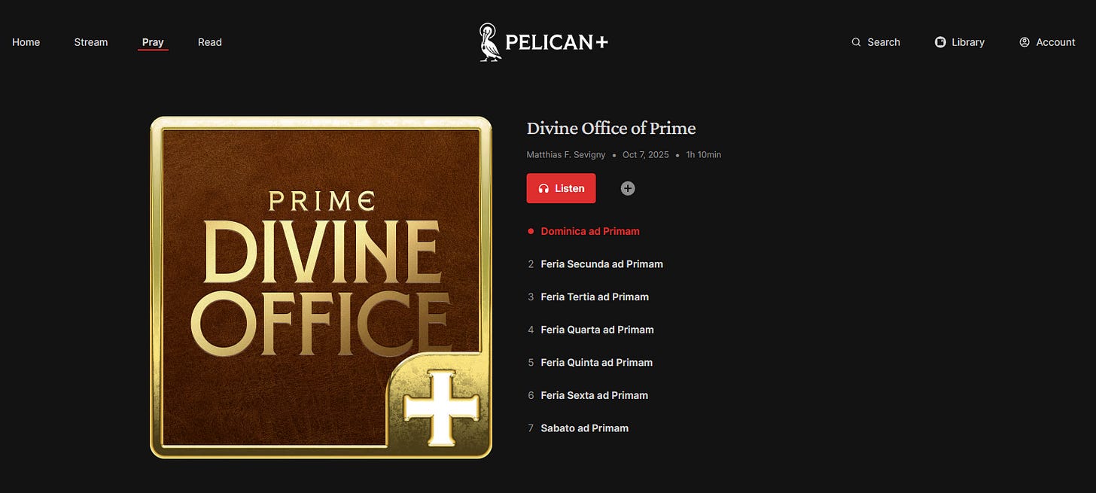Click the Divine Office of Prime title
Viewport: 1096px width, 493px height.
tap(611, 128)
